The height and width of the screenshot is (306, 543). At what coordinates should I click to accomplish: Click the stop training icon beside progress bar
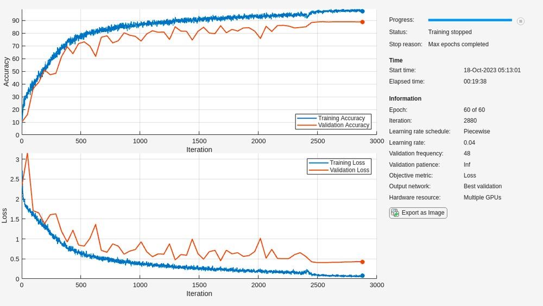520,21
